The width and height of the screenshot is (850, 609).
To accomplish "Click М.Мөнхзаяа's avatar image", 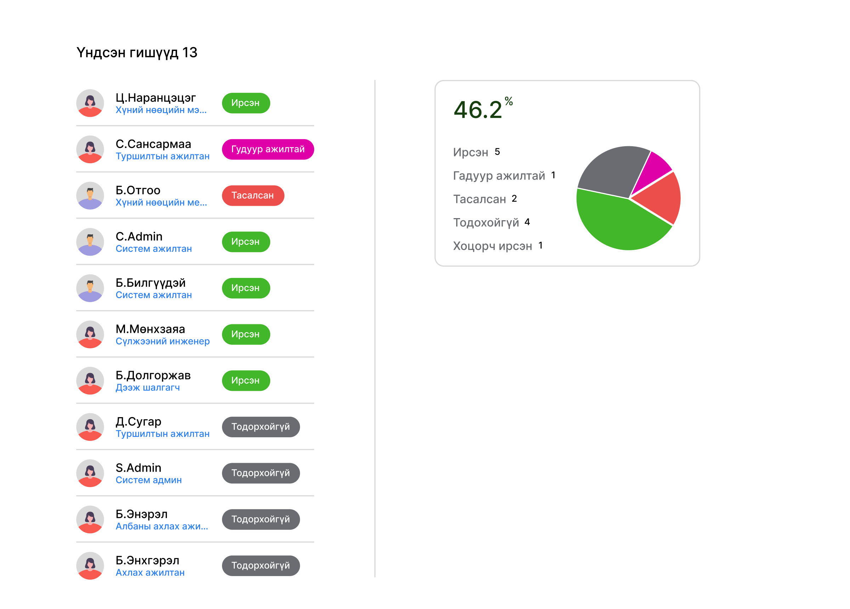I will point(90,334).
